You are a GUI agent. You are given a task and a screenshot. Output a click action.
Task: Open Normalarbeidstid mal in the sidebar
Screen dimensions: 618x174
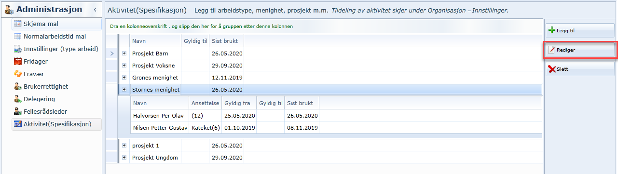tap(56, 36)
